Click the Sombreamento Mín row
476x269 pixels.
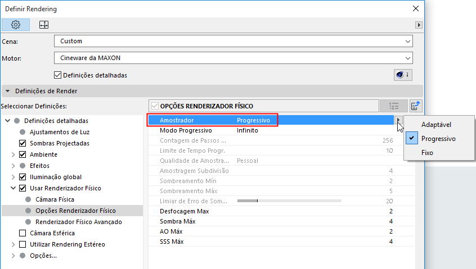pos(281,181)
